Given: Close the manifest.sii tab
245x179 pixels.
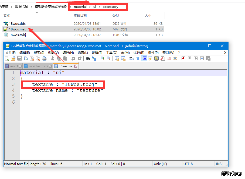Looking at the screenshot, I should coord(50,66).
